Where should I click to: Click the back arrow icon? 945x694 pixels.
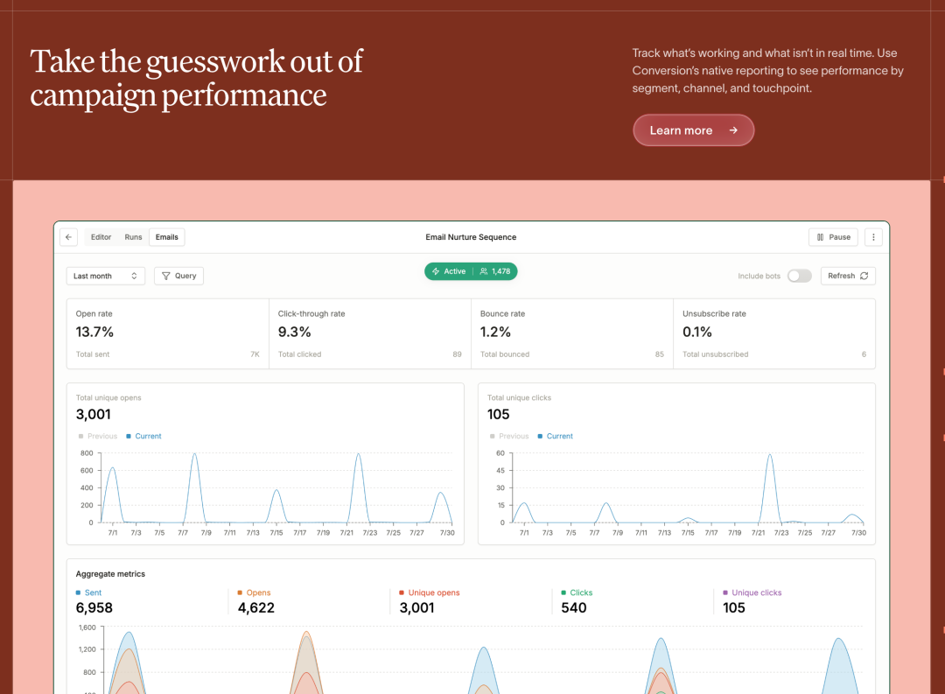coord(69,237)
